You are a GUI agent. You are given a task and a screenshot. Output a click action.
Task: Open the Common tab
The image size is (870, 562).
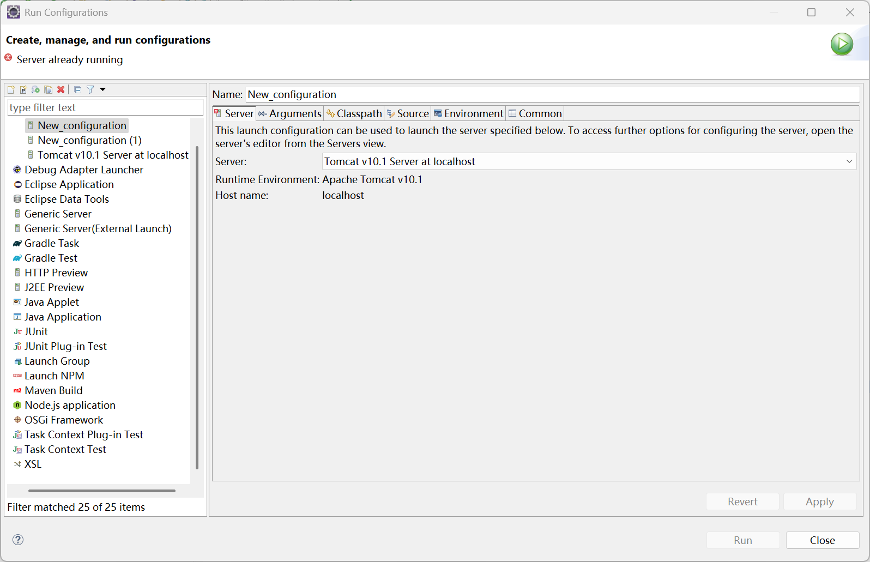pyautogui.click(x=535, y=113)
